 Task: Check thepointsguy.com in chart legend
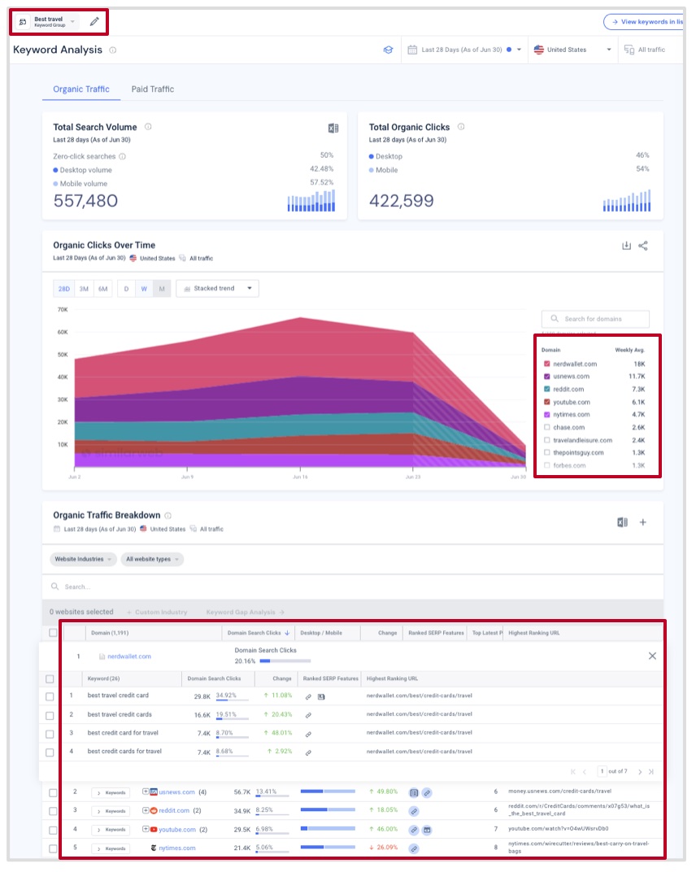[x=547, y=453]
